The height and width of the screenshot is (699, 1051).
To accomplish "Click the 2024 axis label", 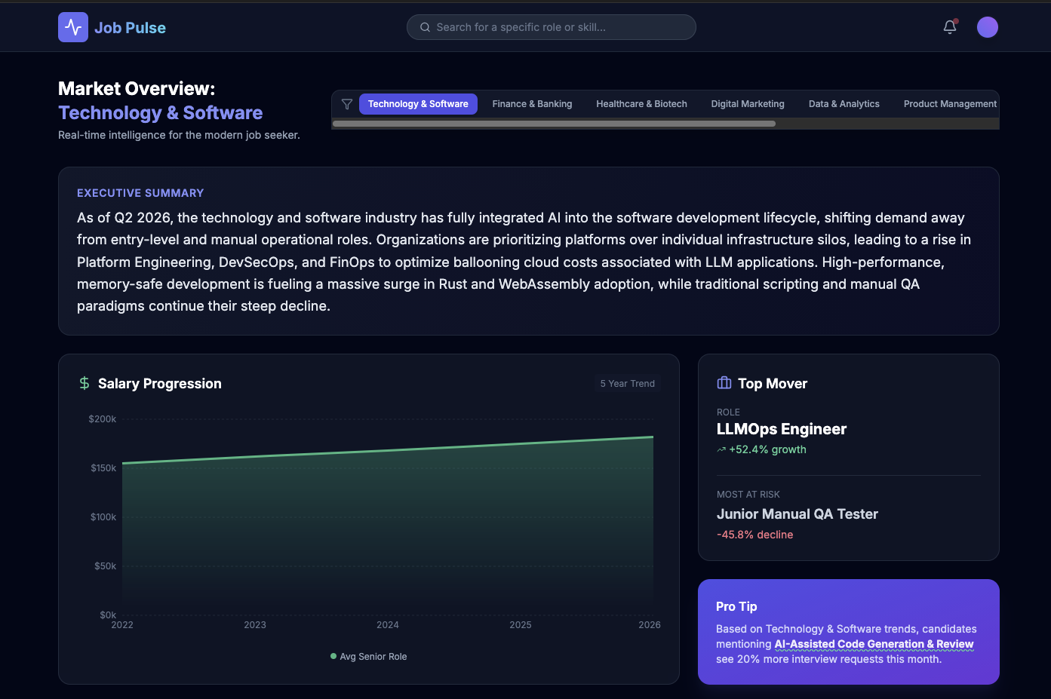I will coord(388,625).
